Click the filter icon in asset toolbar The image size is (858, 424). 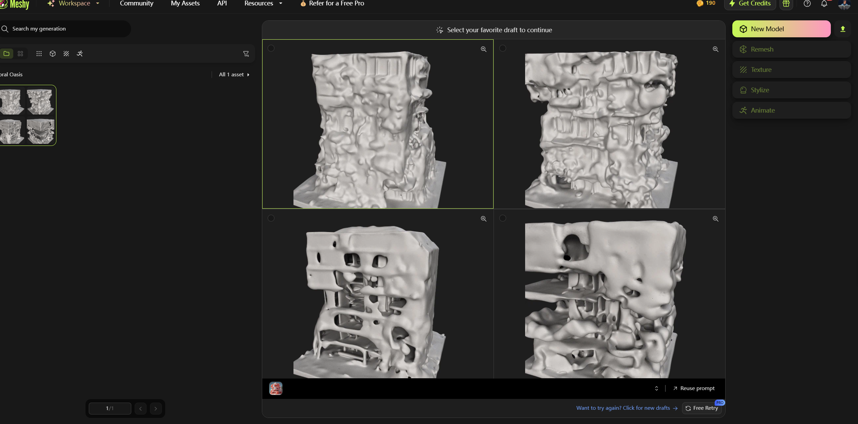[x=246, y=54]
